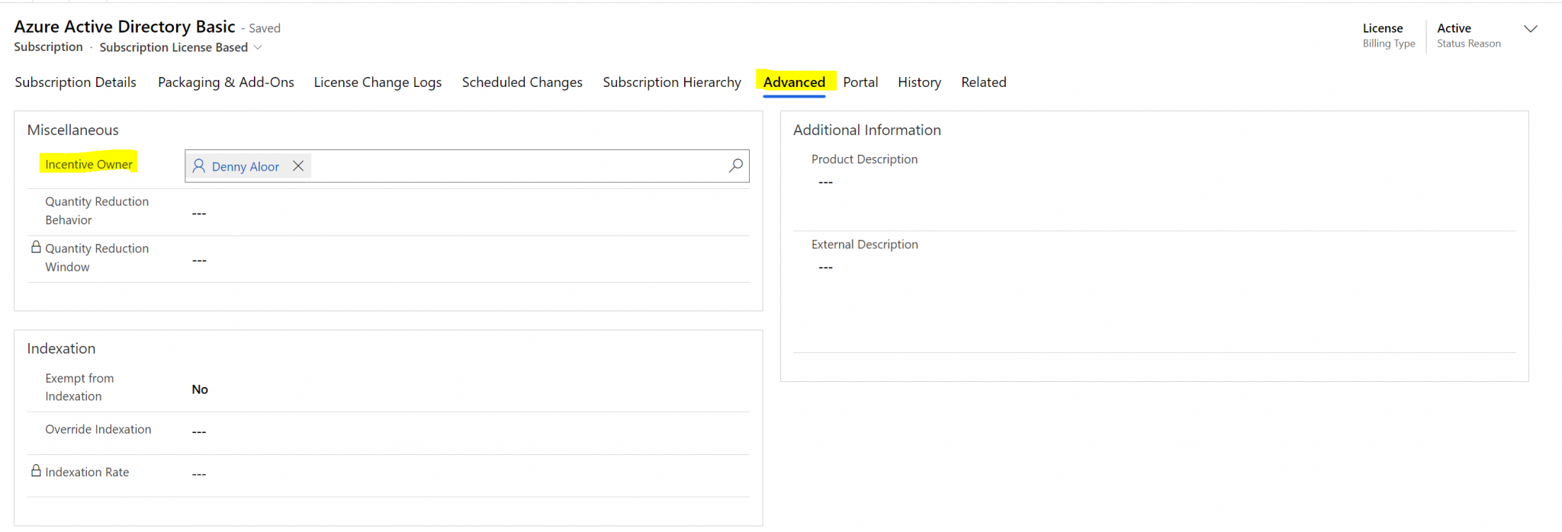Open the Related tab menu

984,82
